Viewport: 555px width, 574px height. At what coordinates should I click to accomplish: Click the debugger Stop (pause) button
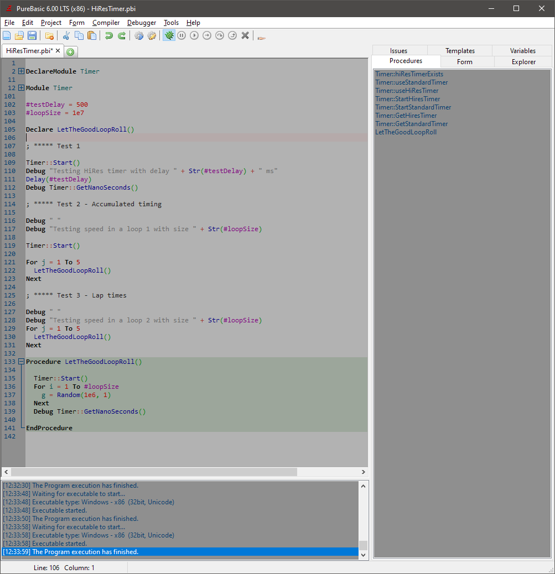181,35
